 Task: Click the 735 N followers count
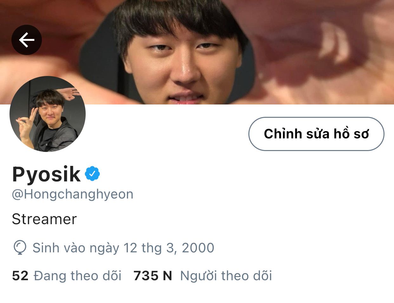pos(153,276)
